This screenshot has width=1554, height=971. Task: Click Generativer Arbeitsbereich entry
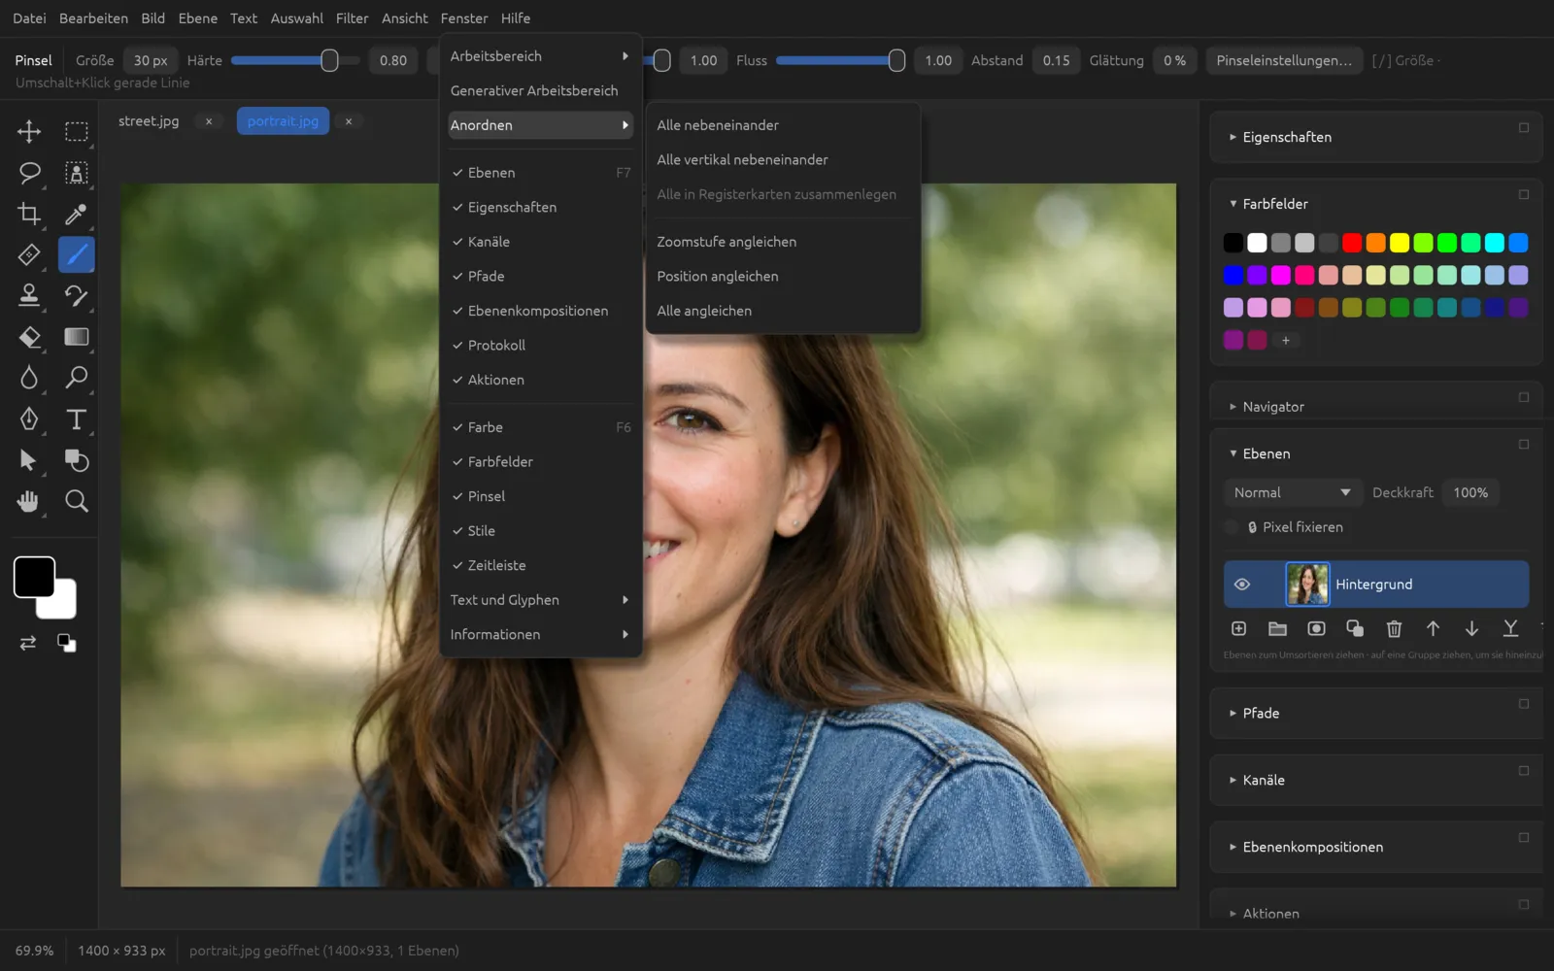point(540,91)
